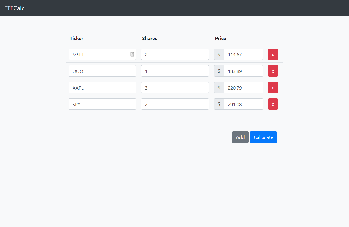The height and width of the screenshot is (227, 349).
Task: Click the ETFCalc brand link
Action: tap(14, 8)
